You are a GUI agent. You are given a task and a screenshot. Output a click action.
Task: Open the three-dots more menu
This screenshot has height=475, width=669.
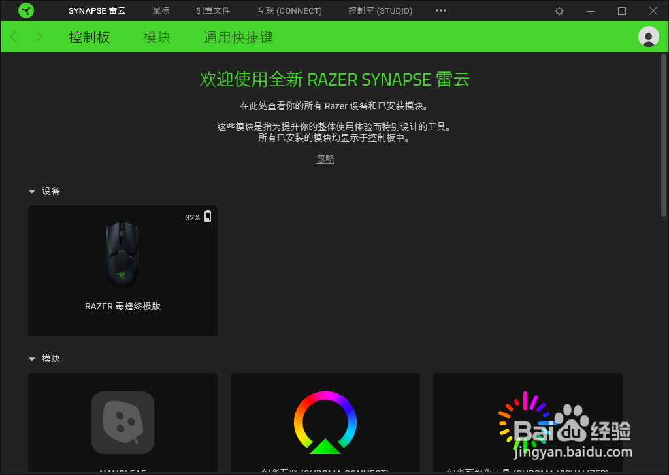point(441,10)
